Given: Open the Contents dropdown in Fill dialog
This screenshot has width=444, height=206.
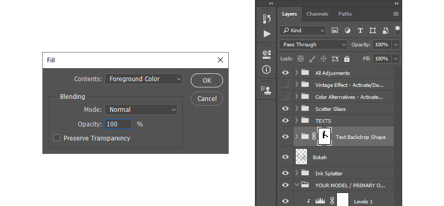Looking at the screenshot, I should pos(144,79).
